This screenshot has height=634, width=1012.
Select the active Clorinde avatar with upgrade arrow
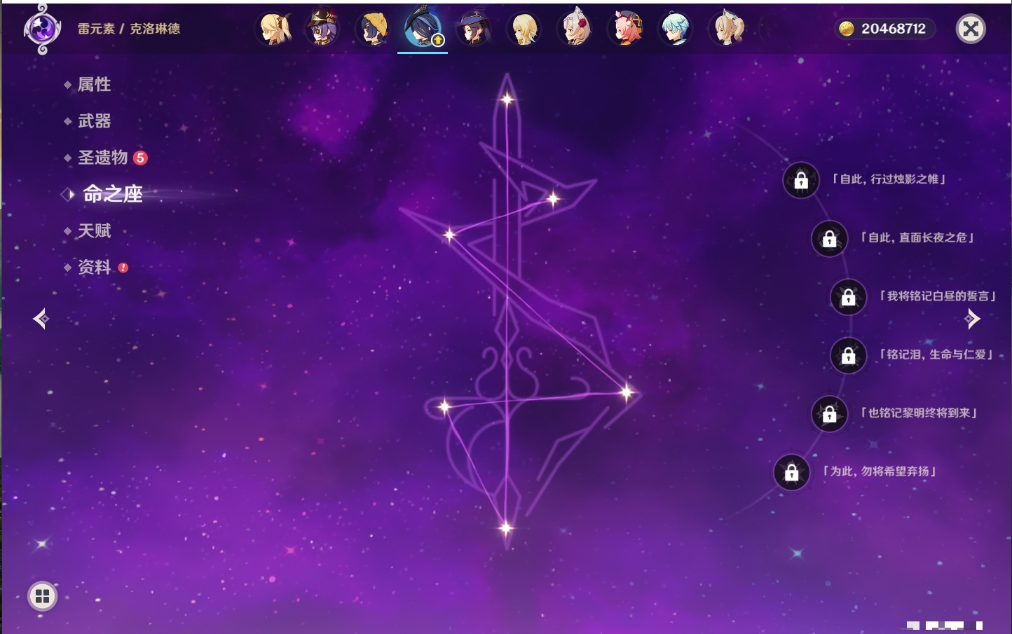click(x=423, y=28)
